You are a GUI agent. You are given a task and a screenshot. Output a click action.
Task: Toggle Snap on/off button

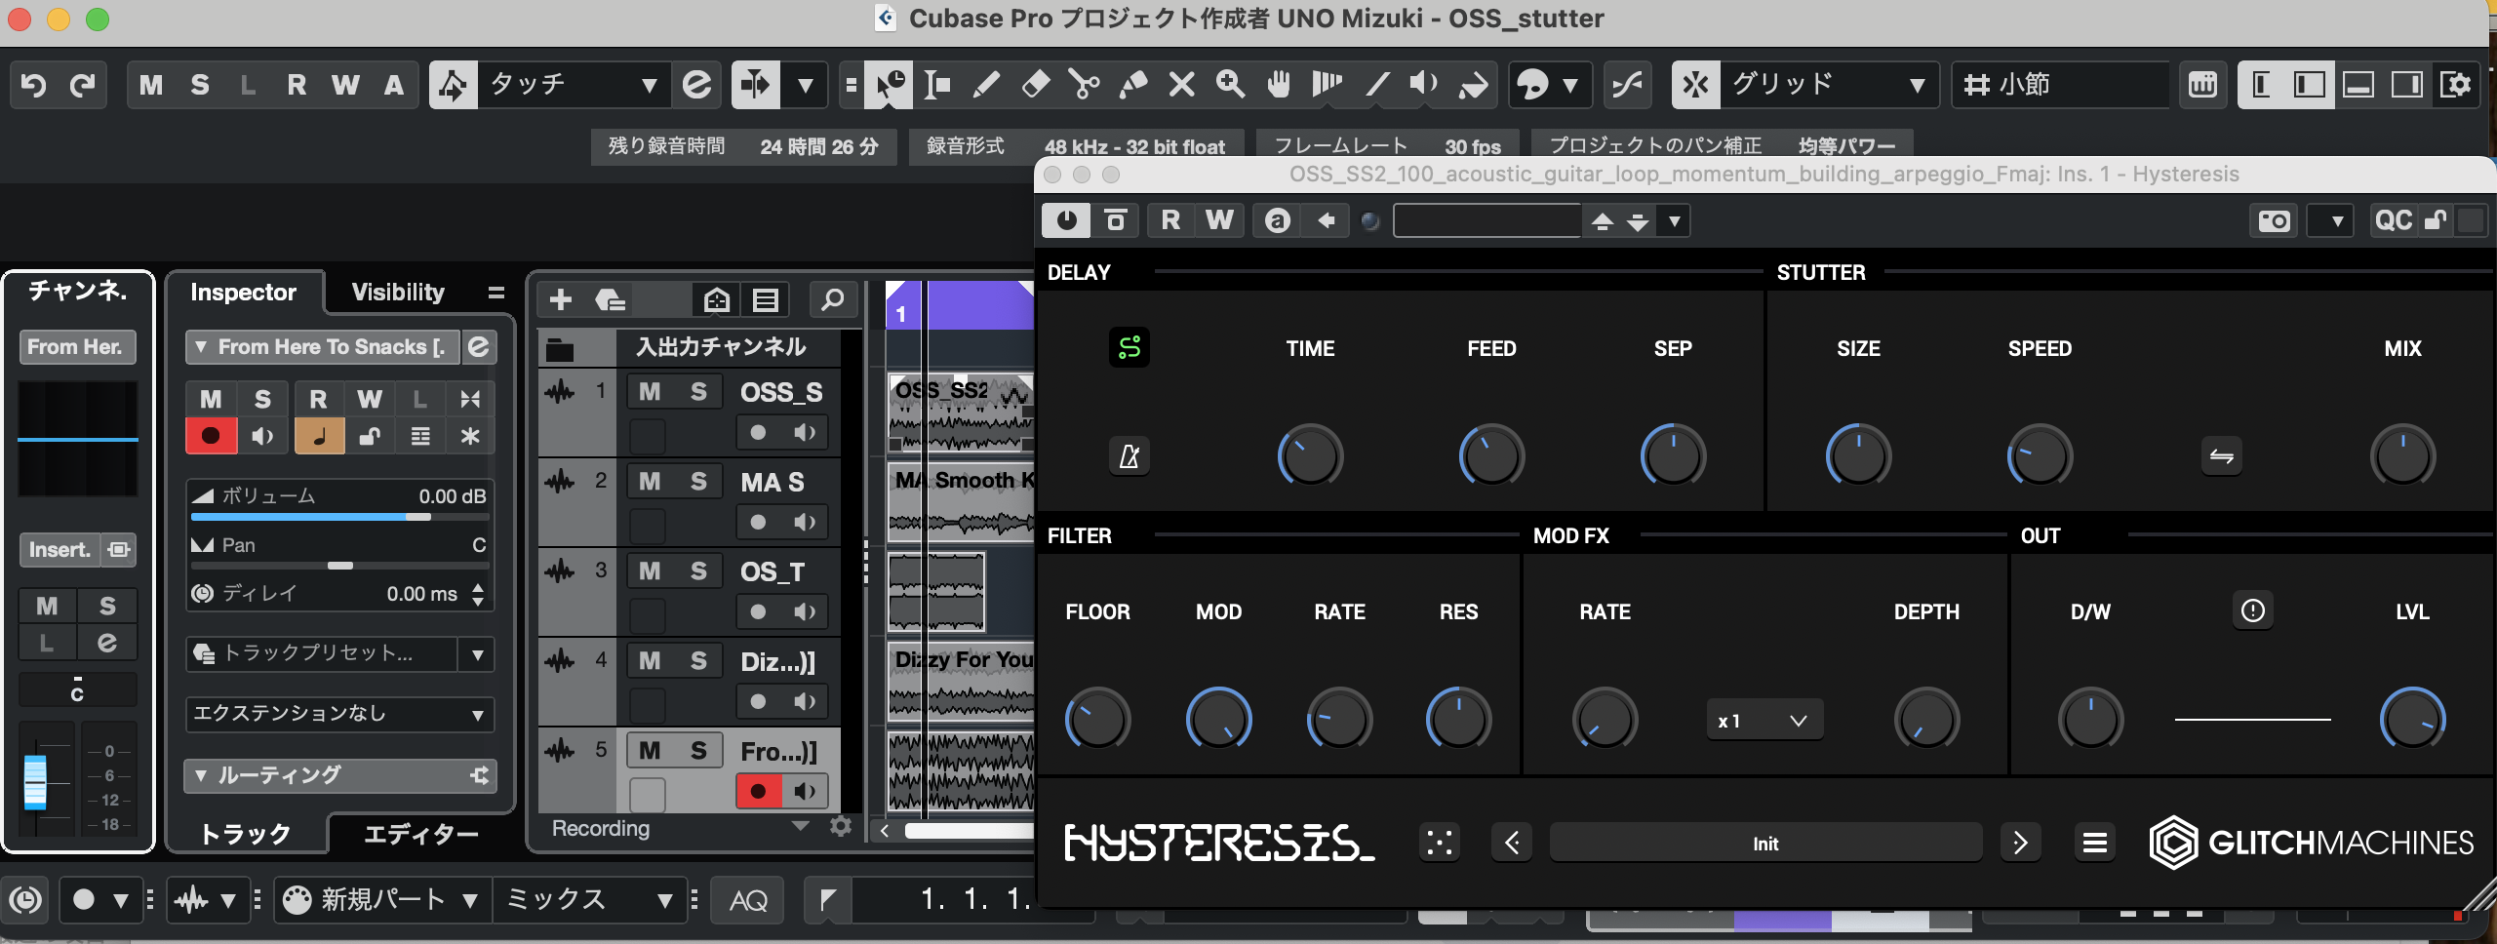[x=1695, y=85]
